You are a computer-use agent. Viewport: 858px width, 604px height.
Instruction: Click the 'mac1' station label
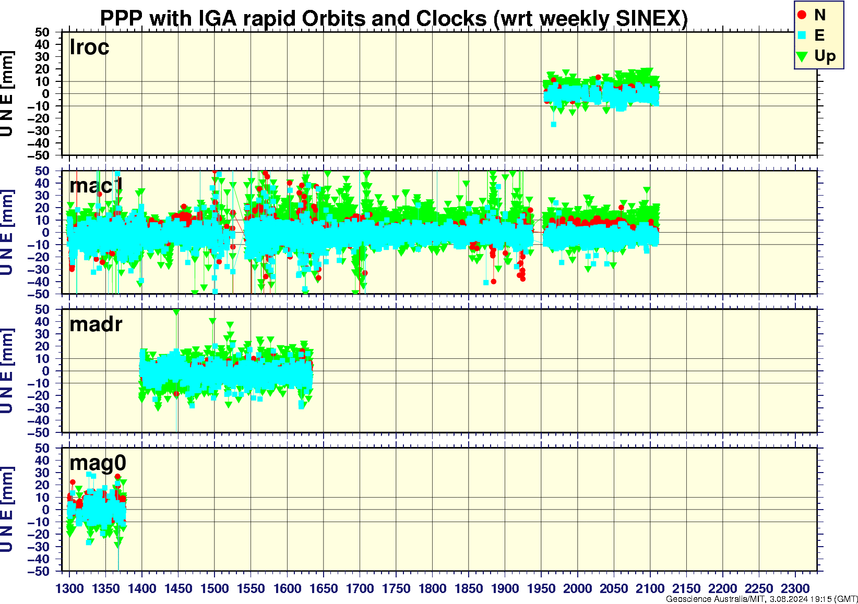click(96, 185)
